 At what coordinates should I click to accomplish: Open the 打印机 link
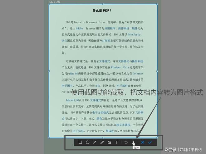(x=106, y=41)
